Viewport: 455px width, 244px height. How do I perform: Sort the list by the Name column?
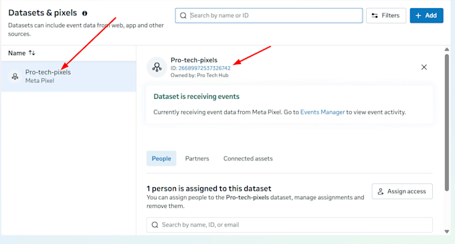[x=22, y=53]
